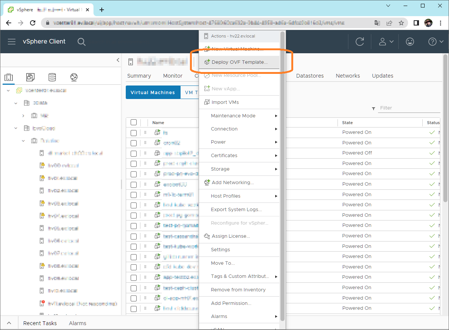449x330 pixels.
Task: Tick the last visible VM row checkbox
Action: click(133, 309)
